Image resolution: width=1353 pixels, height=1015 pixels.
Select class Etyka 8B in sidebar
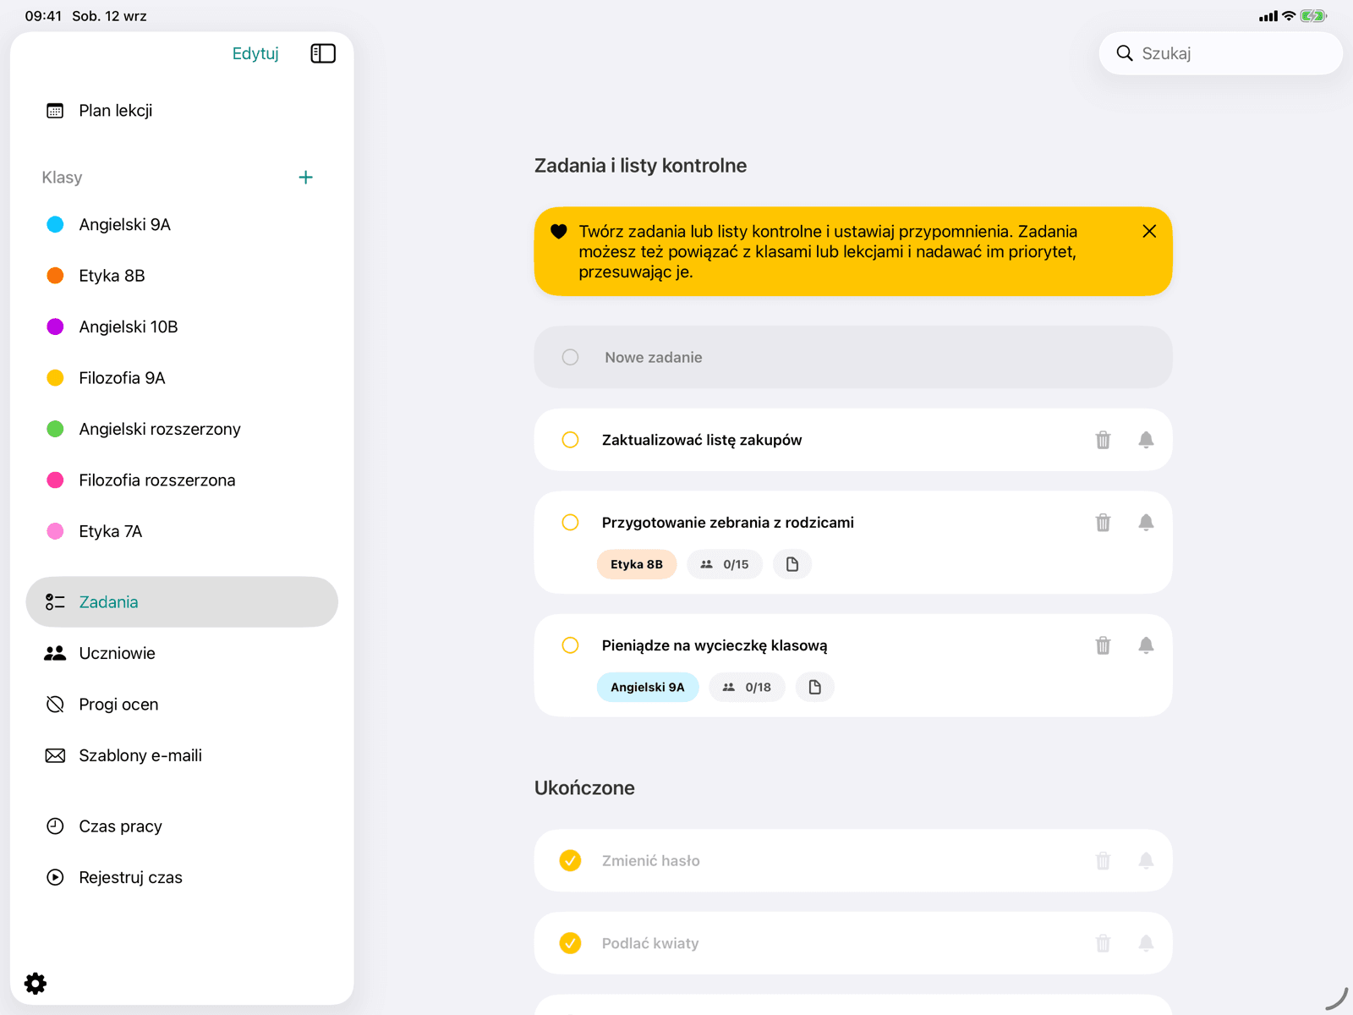182,276
